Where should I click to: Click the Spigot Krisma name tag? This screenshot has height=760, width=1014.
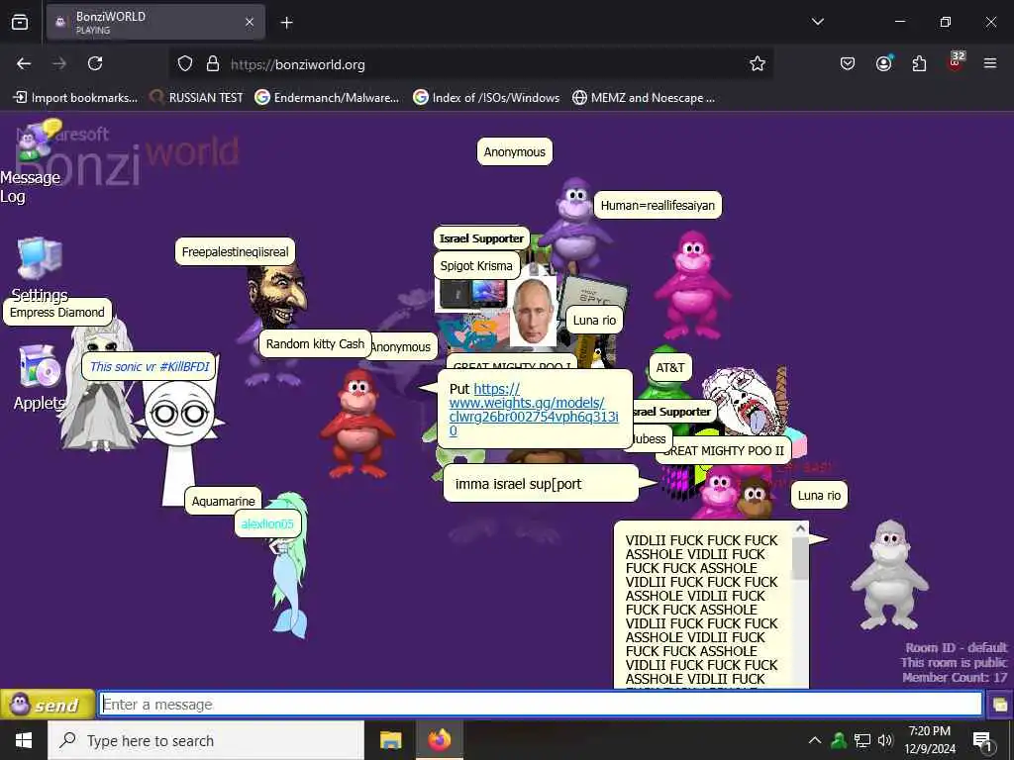coord(476,265)
